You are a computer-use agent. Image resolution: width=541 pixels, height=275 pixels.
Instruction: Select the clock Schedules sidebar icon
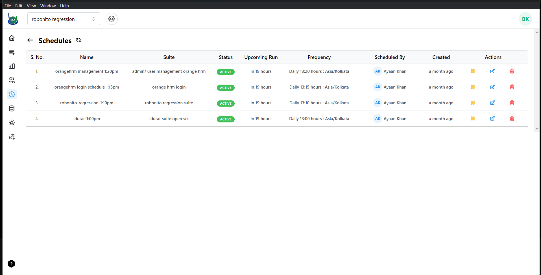tap(12, 94)
